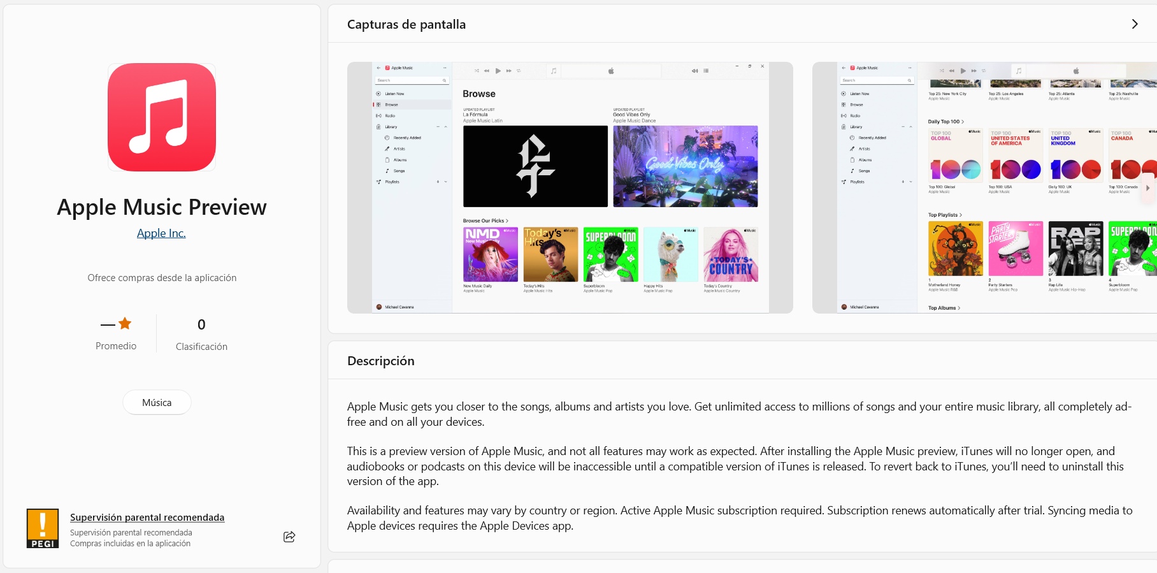Click the share icon beside parental info
The image size is (1157, 573).
[x=289, y=537]
